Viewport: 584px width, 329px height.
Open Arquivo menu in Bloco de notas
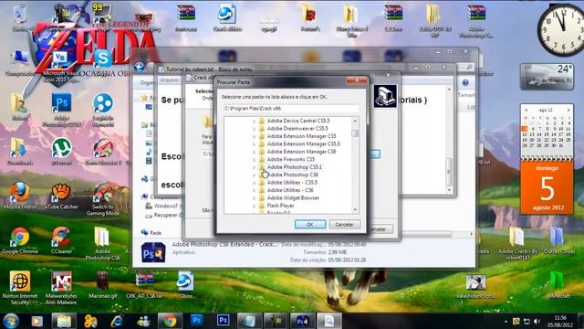[169, 80]
